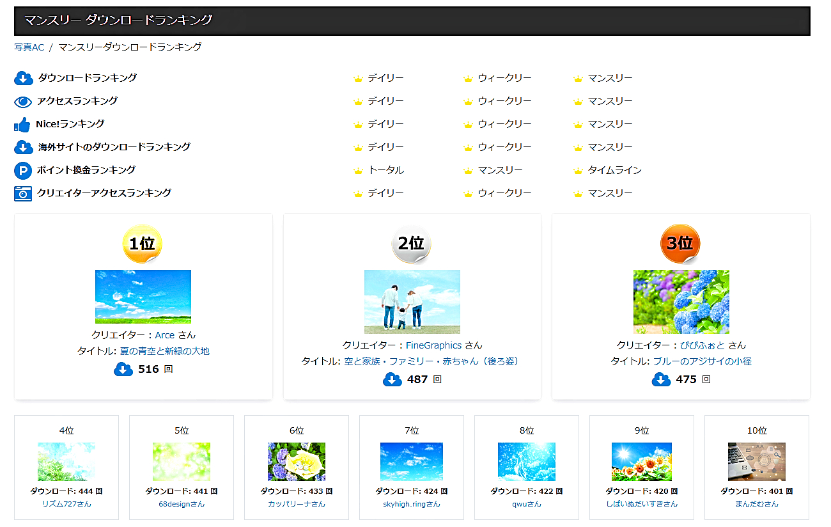The width and height of the screenshot is (831, 527).
Task: Open the 6位 flower thumbnail
Action: (297, 462)
